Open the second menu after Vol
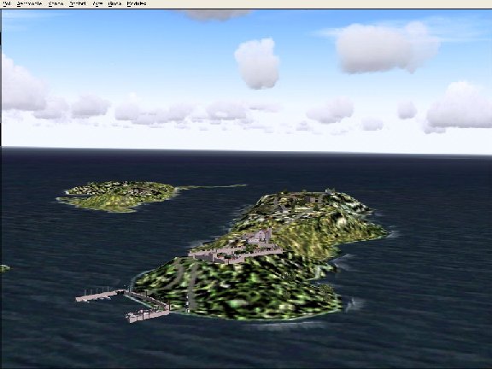The width and height of the screenshot is (492, 369). (x=56, y=3)
